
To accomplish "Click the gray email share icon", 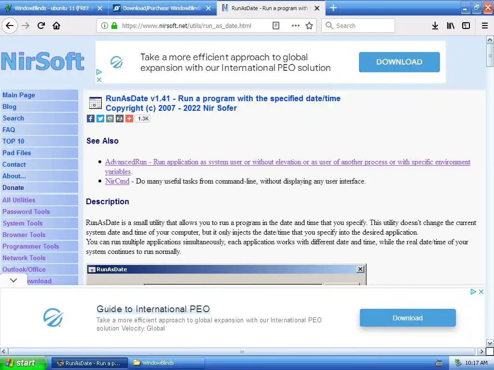I will pos(120,119).
